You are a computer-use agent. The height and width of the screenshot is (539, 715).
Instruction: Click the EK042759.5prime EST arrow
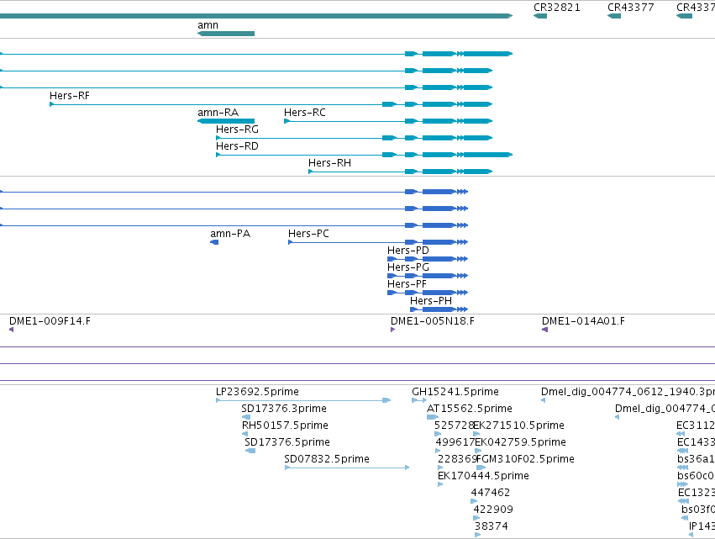[x=478, y=451]
